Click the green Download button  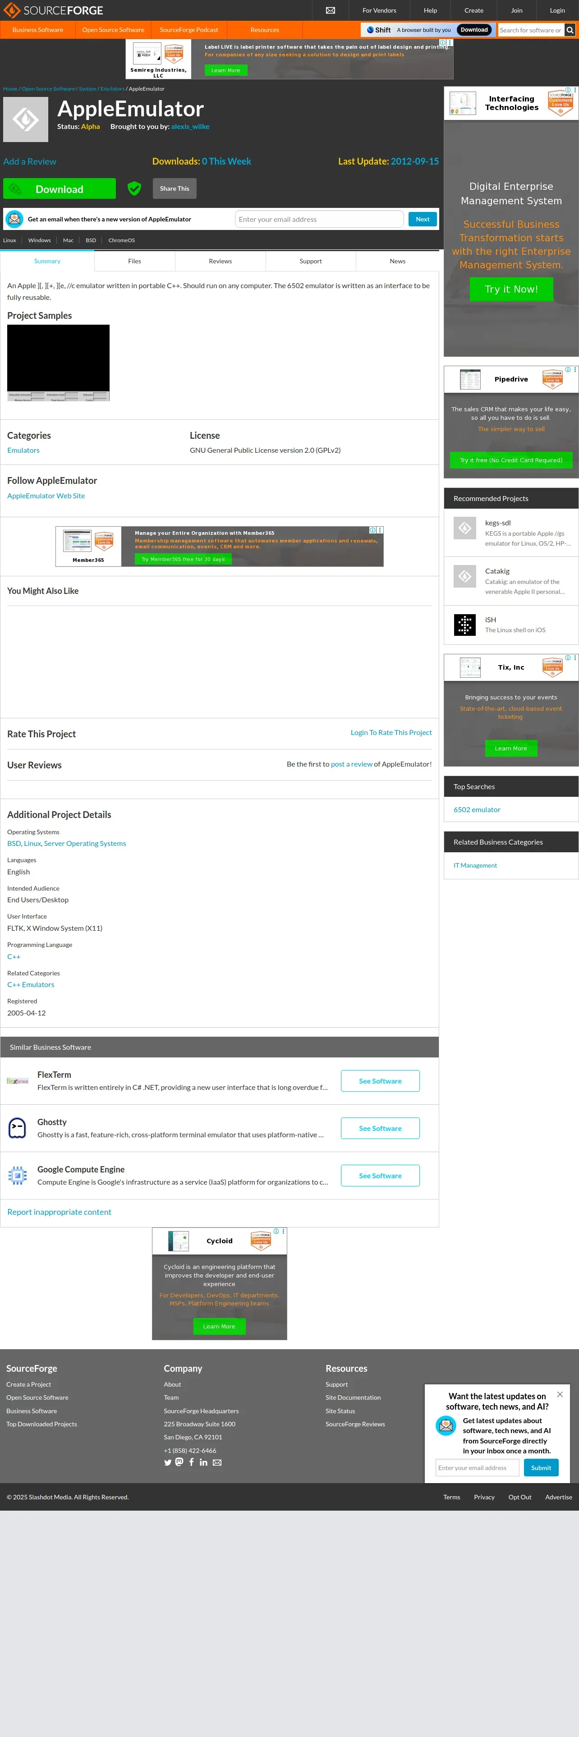60,189
